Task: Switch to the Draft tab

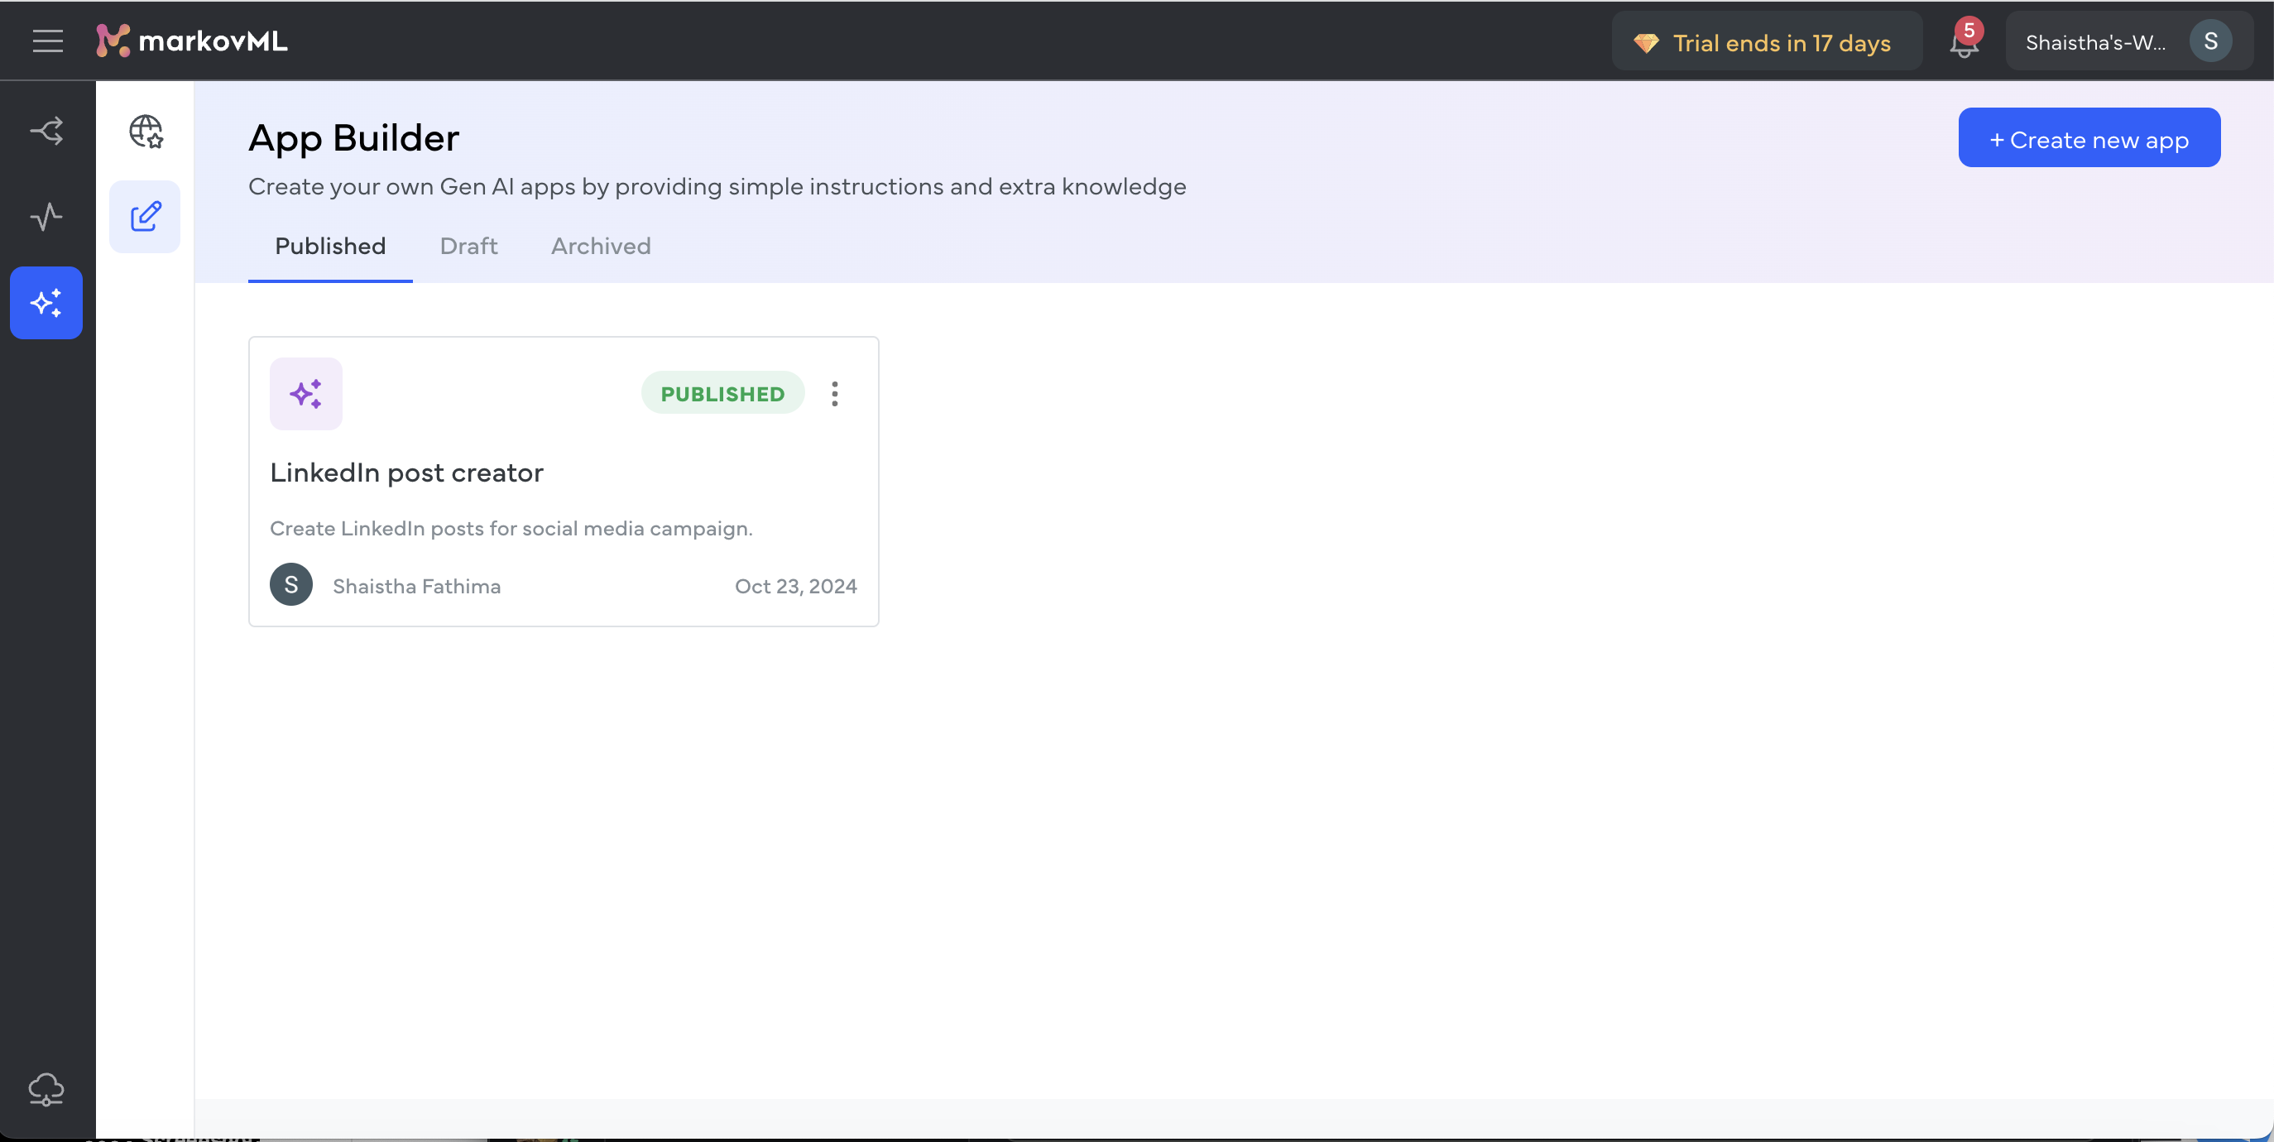Action: pyautogui.click(x=468, y=243)
